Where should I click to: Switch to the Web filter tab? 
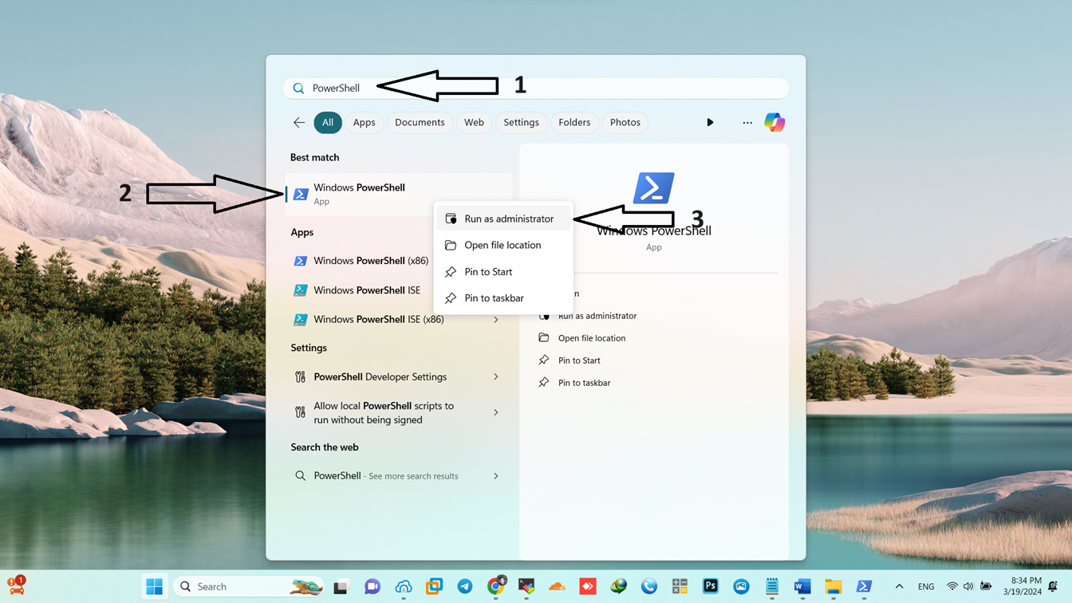click(x=474, y=123)
